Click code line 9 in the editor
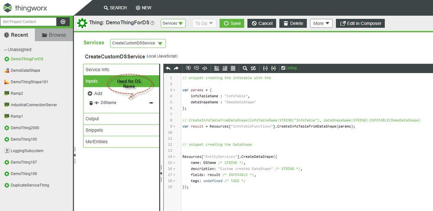433x211 pixels. pos(268,126)
